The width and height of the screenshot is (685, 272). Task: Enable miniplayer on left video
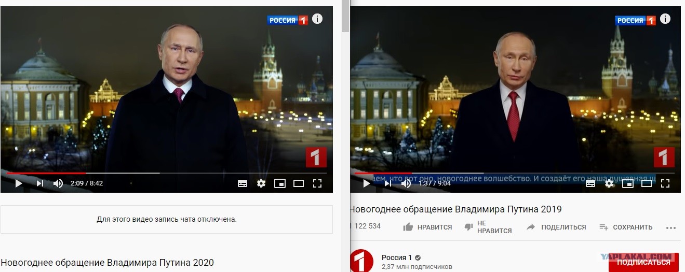[x=280, y=183]
